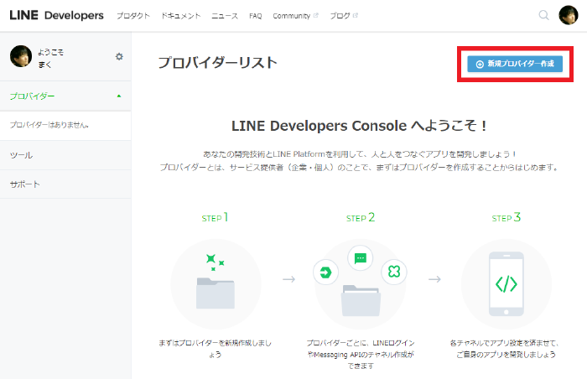The image size is (587, 379).
Task: Open the ツール sidebar item
Action: point(21,155)
